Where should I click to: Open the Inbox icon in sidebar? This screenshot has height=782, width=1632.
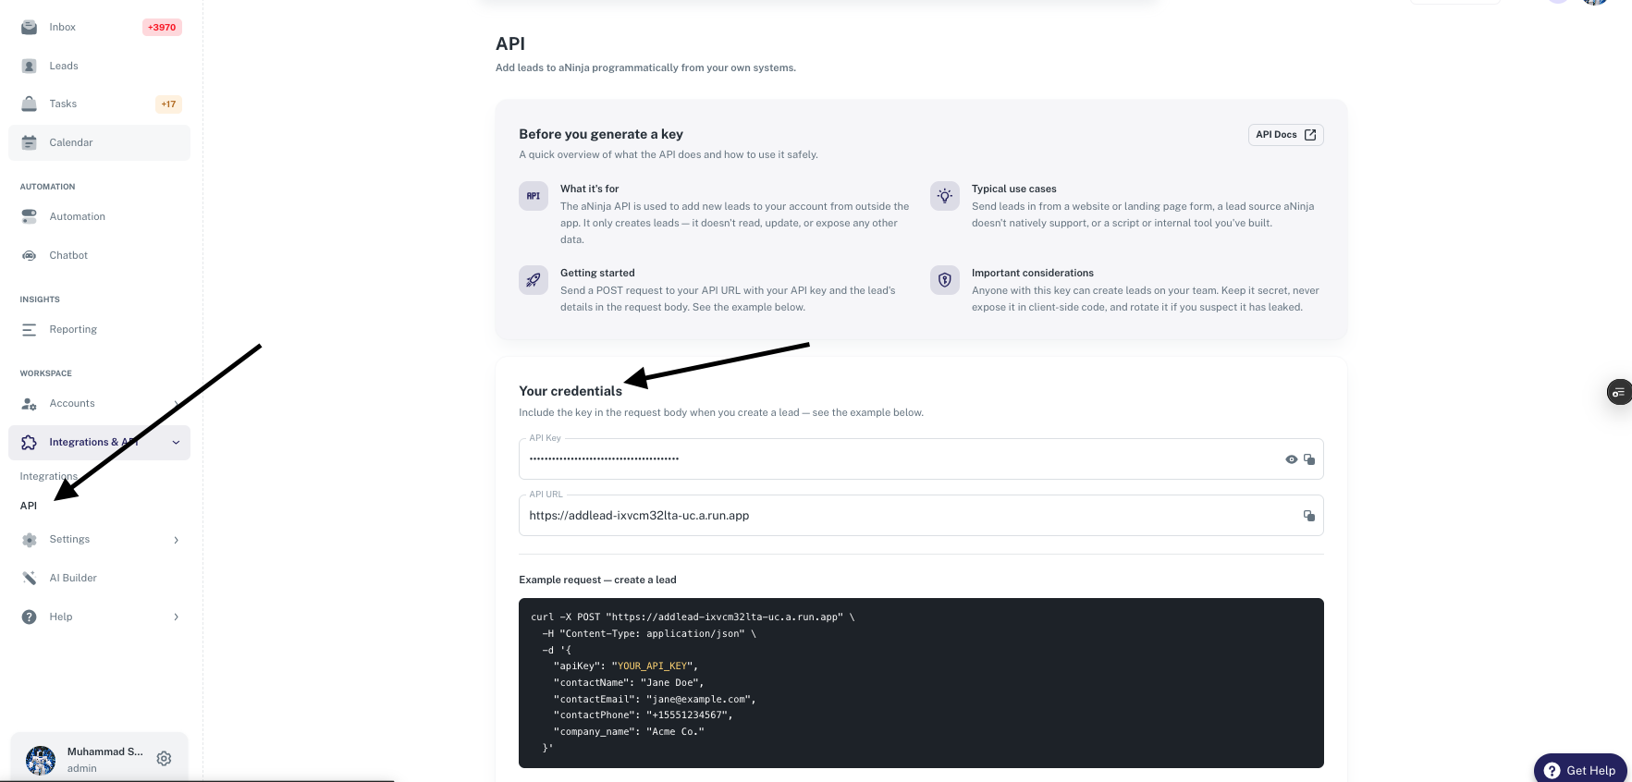coord(30,27)
